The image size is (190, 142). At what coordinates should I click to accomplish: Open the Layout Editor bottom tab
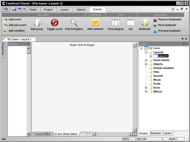coord(43,134)
